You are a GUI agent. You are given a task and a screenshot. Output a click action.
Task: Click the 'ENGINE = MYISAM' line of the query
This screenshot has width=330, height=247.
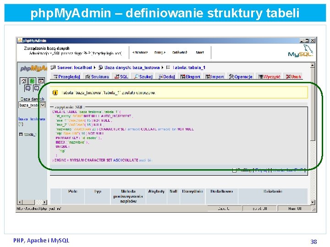(x=102, y=160)
